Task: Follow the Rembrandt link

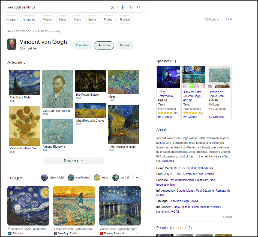Action: [x=223, y=191]
